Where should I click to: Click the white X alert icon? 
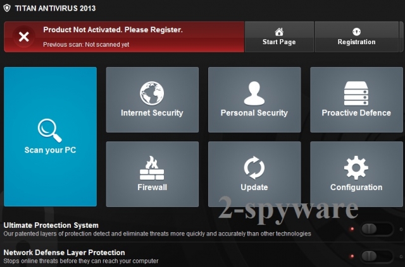24,37
